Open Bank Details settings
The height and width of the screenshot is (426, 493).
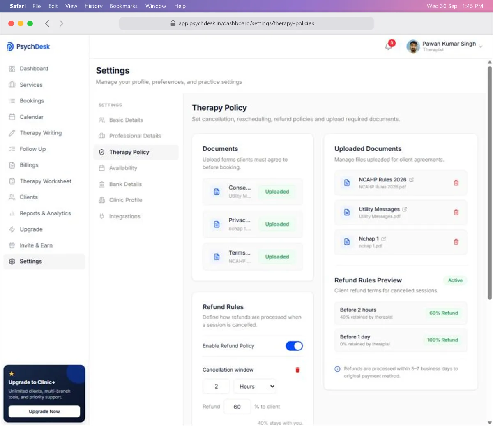tap(136, 184)
